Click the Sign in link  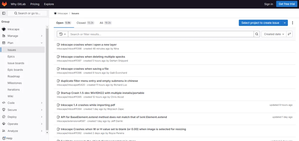tap(269, 4)
